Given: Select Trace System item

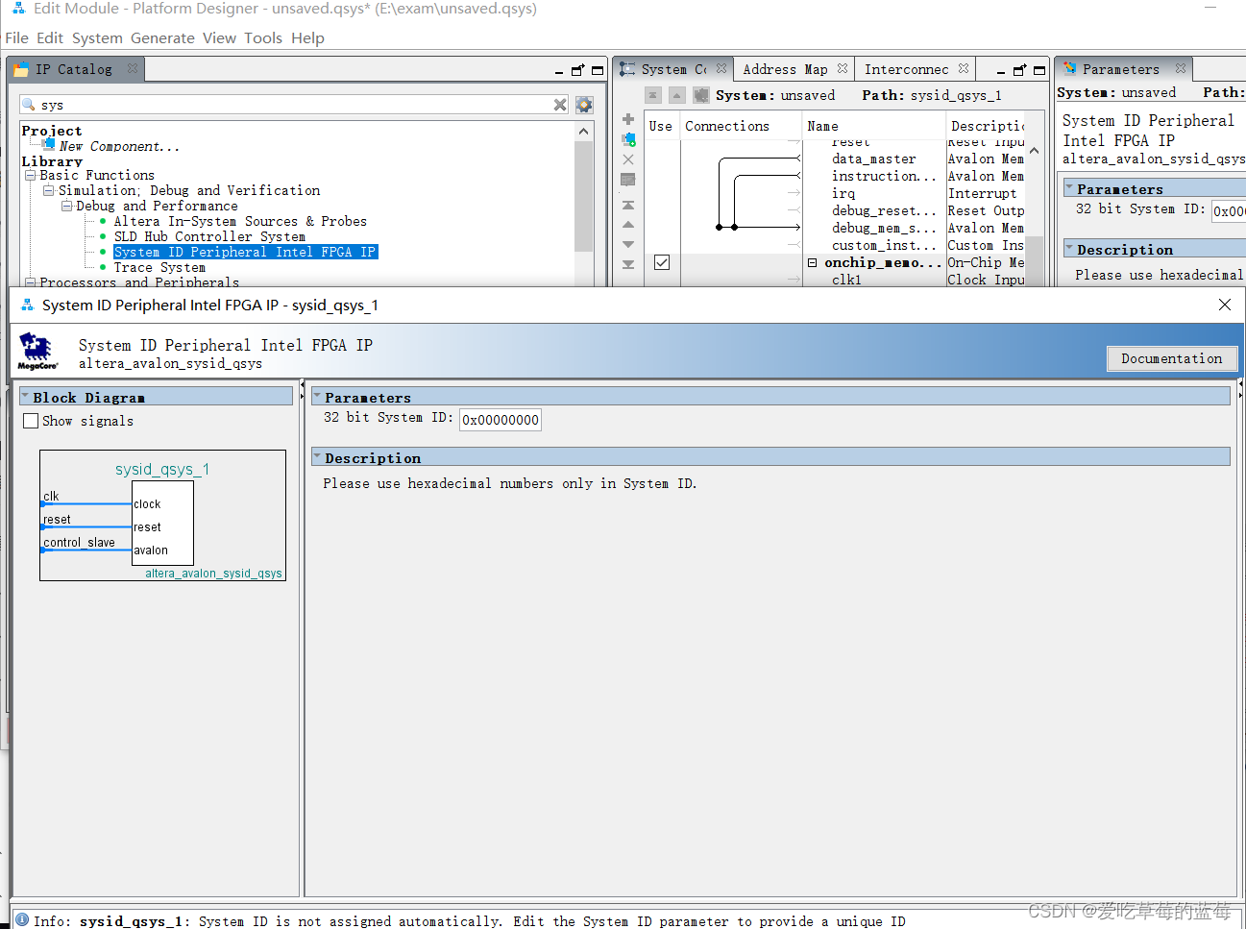Looking at the screenshot, I should pyautogui.click(x=159, y=267).
